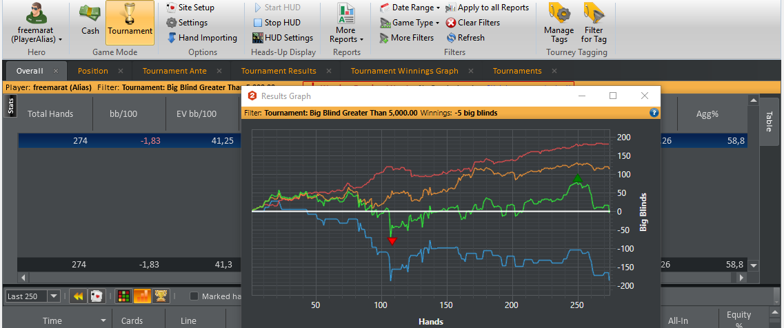The width and height of the screenshot is (784, 328).
Task: Open the Tournament Results tab
Action: pos(279,71)
